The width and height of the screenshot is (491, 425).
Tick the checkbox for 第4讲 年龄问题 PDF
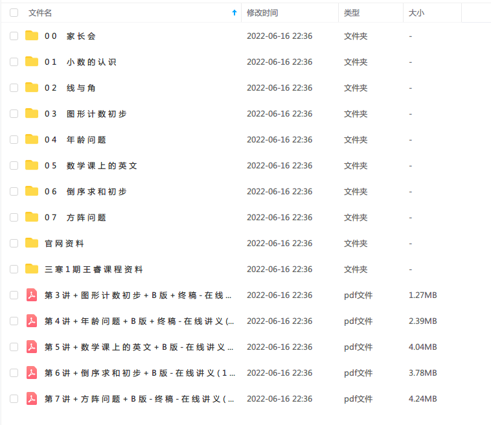click(x=14, y=321)
